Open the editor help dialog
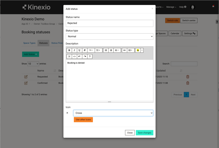The width and height of the screenshot is (219, 148). (90, 57)
